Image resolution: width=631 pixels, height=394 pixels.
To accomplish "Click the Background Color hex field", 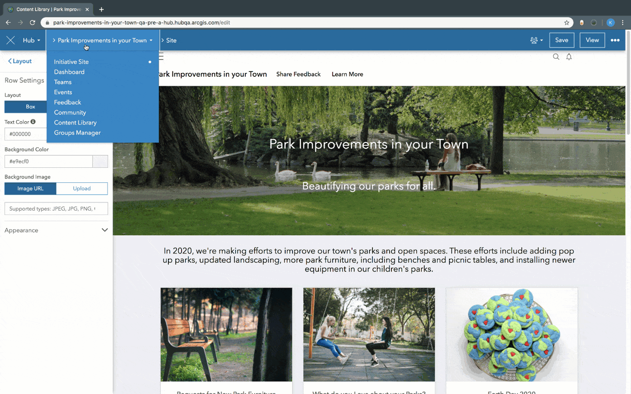I will (x=49, y=161).
